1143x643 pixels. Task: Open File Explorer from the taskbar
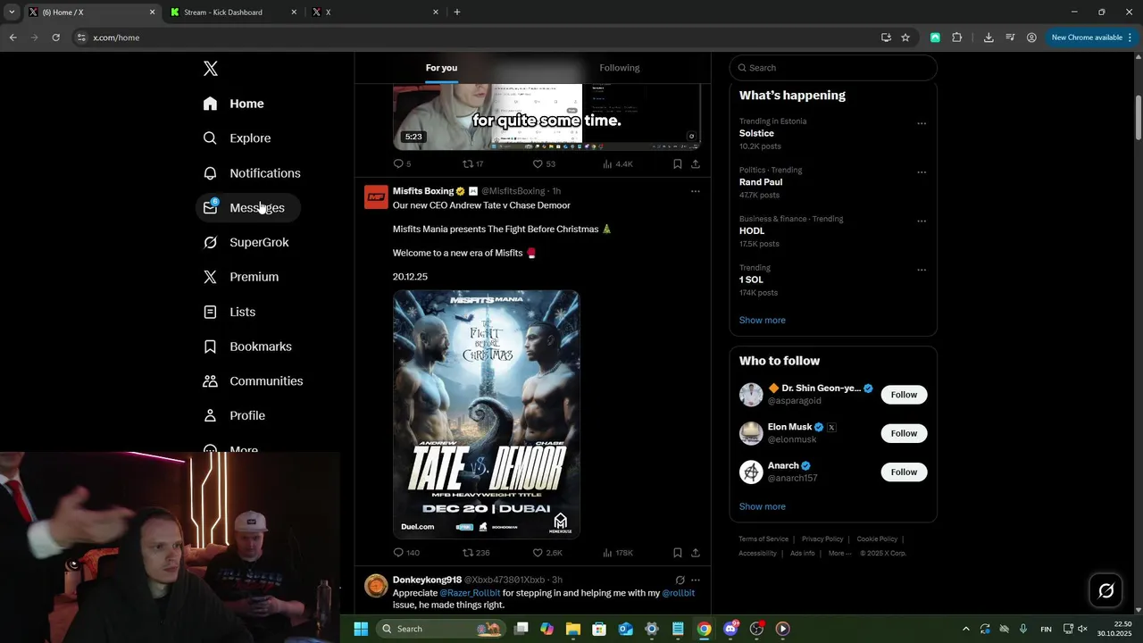573,629
